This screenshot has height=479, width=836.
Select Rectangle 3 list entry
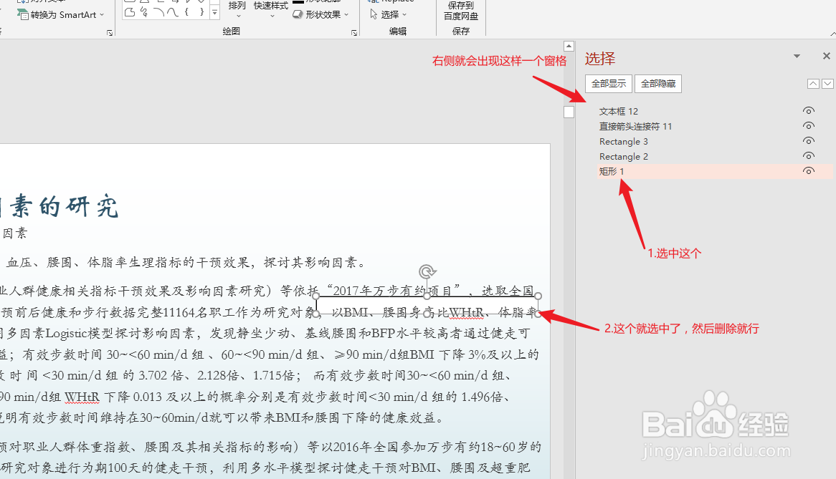[x=623, y=141]
